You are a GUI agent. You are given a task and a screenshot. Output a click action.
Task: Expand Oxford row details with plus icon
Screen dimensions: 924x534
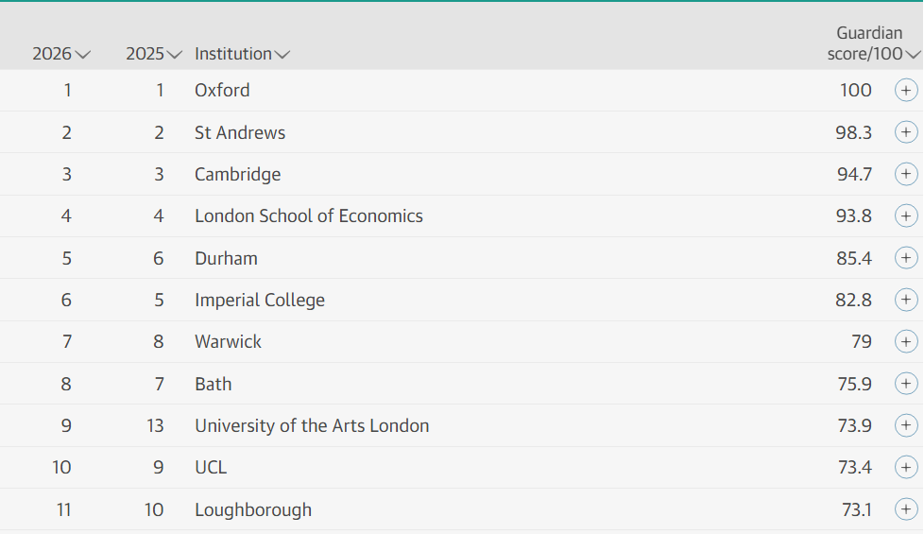coord(906,91)
